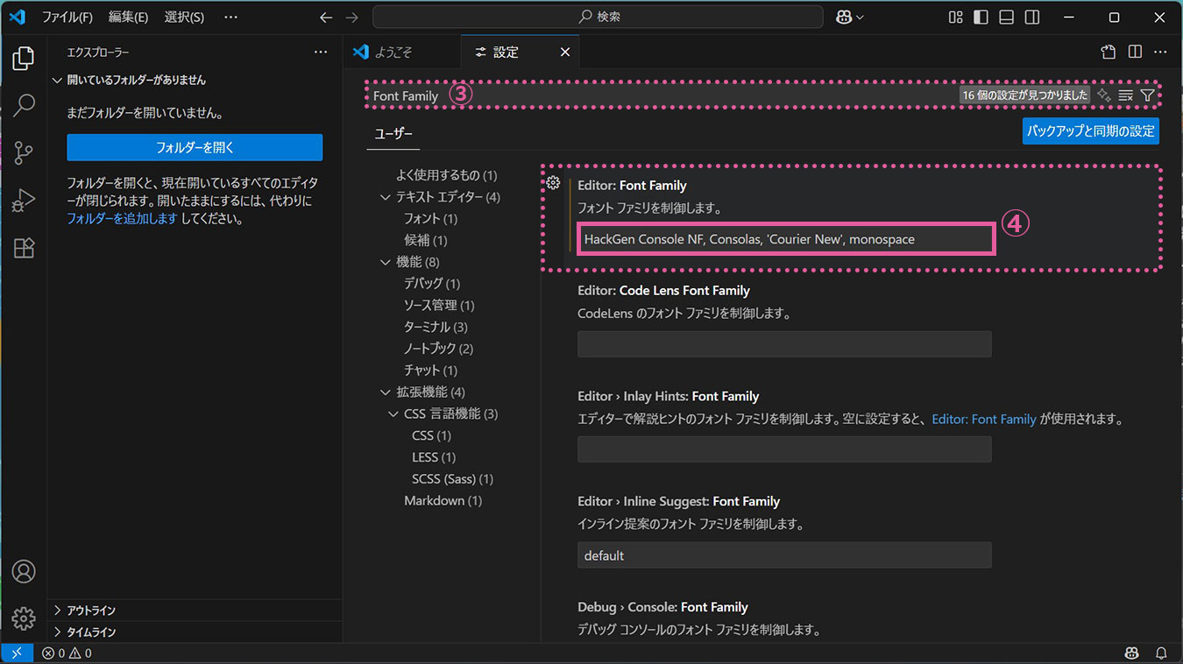Select ノートブック (2) in settings tree
Screen dimensions: 1183x664
point(438,349)
